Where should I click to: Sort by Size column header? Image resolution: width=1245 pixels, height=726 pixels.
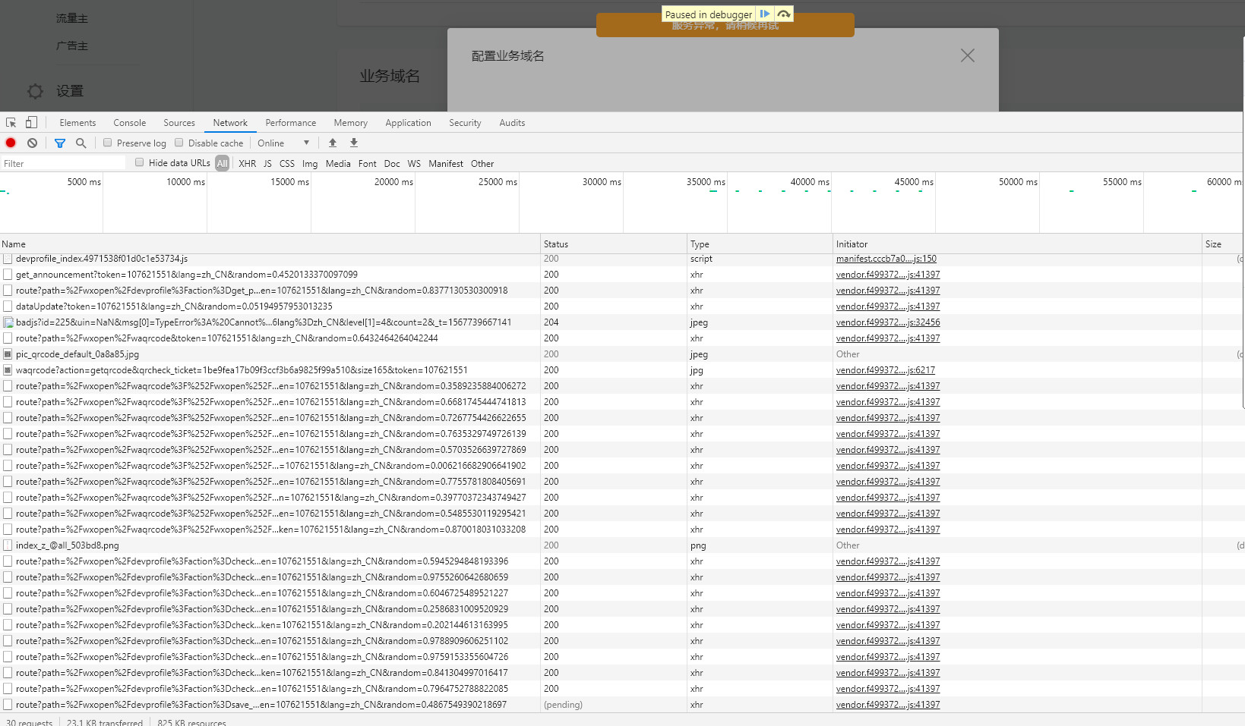pyautogui.click(x=1223, y=244)
